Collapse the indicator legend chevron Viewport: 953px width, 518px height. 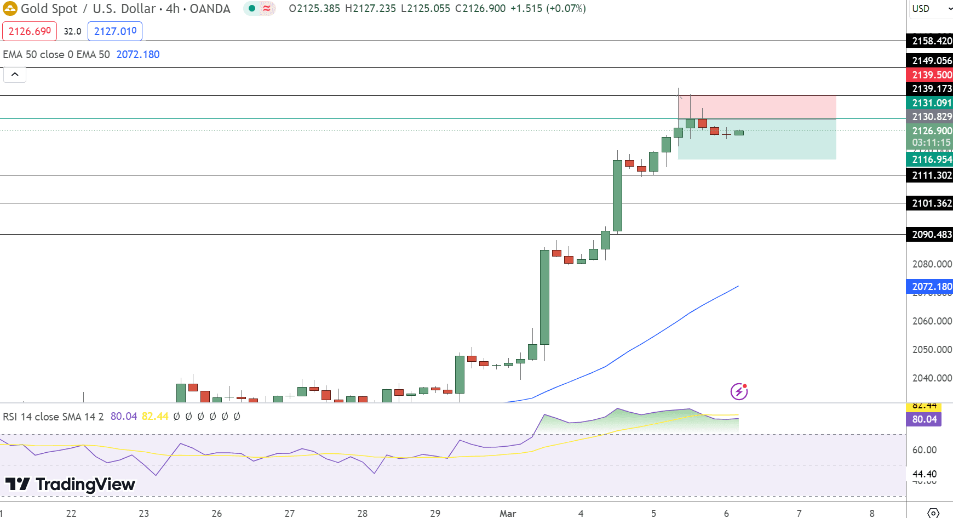coord(15,74)
